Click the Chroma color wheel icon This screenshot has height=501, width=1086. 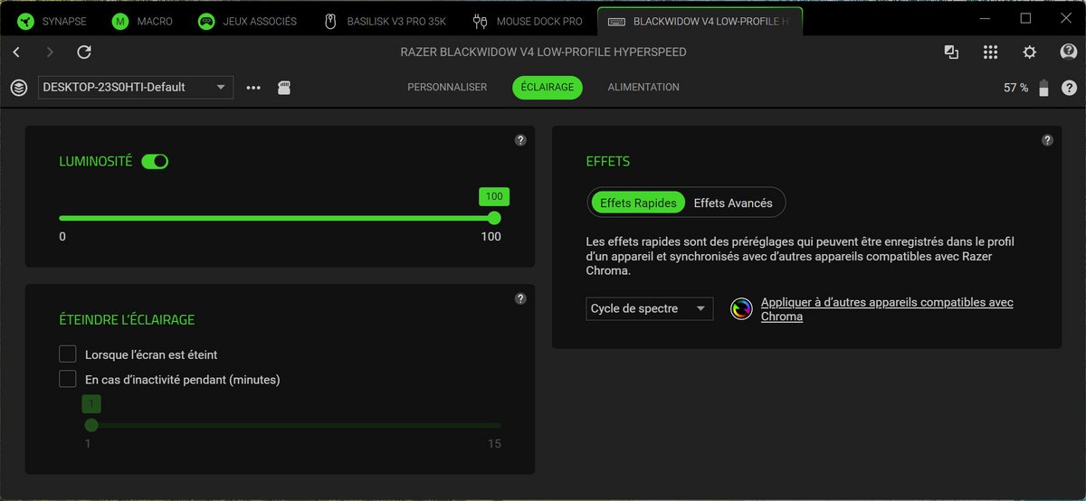pos(741,309)
